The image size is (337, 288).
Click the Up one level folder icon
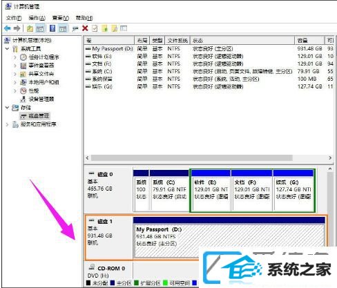click(30, 28)
